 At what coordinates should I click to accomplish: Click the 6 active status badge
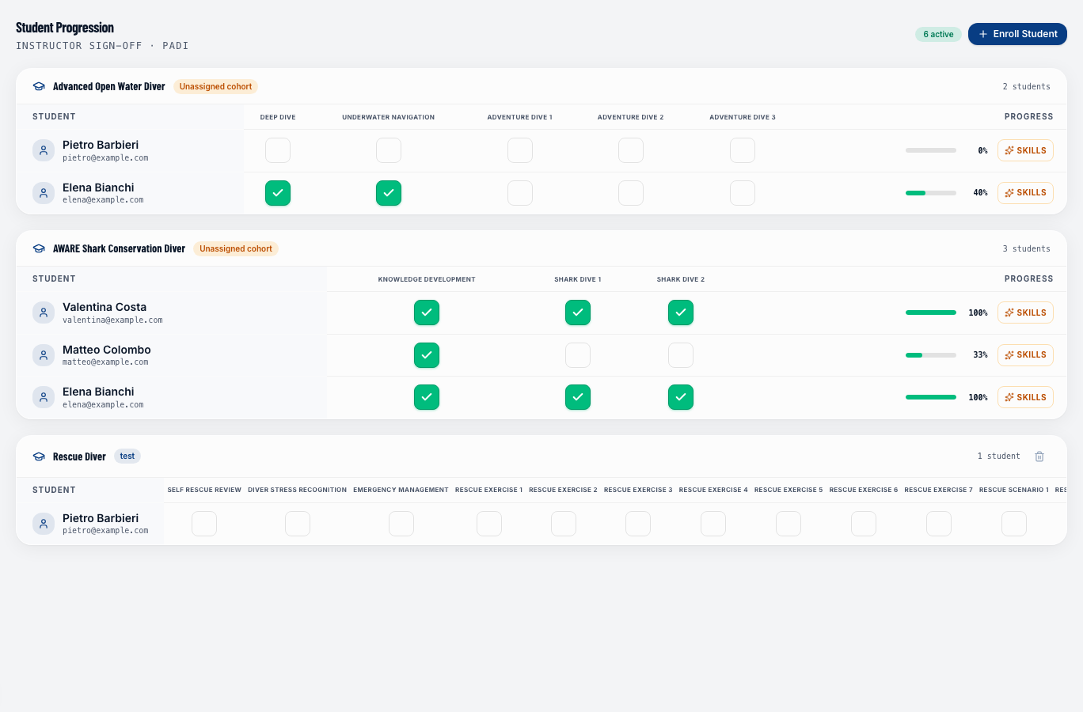[938, 34]
